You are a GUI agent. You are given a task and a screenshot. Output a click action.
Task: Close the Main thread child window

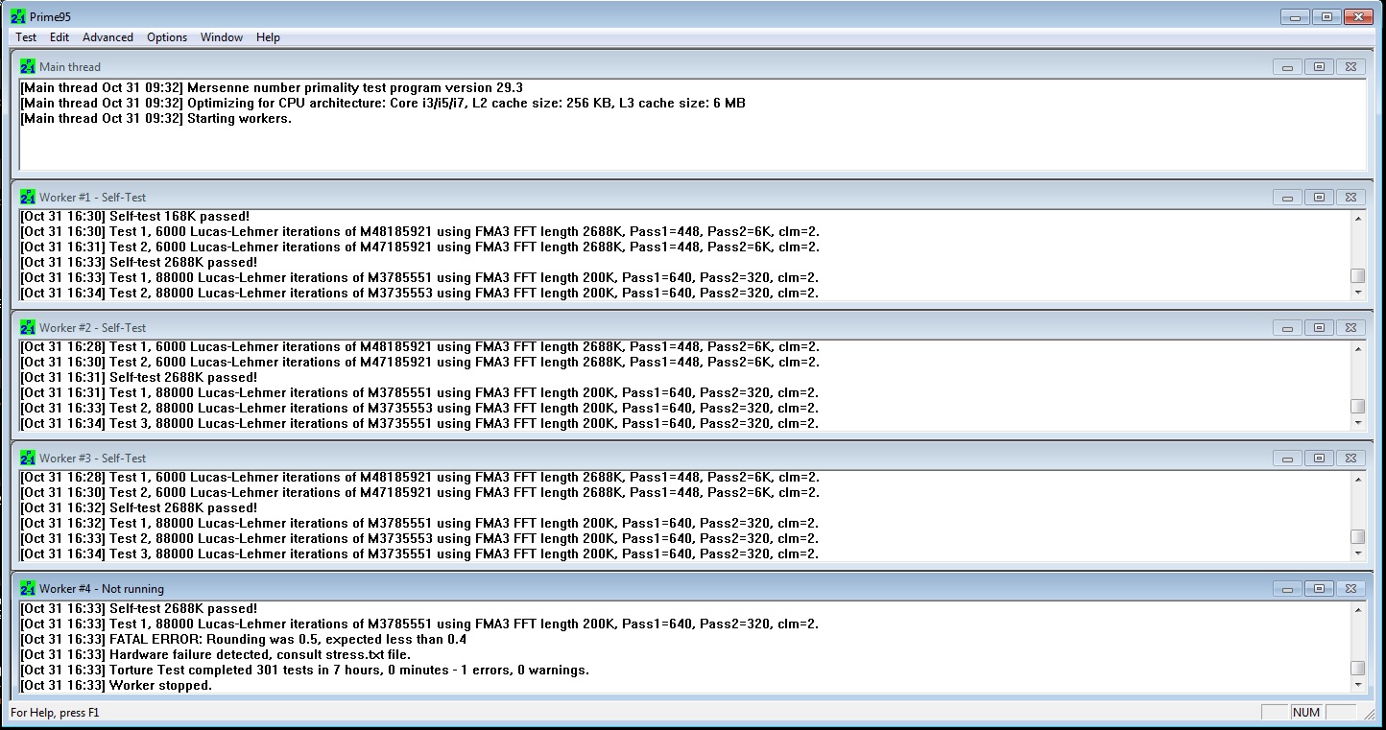click(x=1350, y=67)
